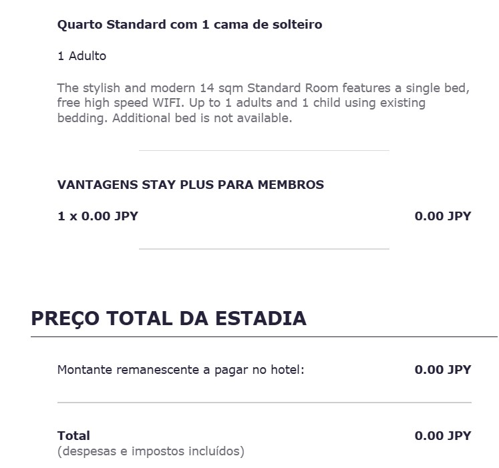Click the "1 x 0.00 JPY" quantity text

[x=98, y=216]
